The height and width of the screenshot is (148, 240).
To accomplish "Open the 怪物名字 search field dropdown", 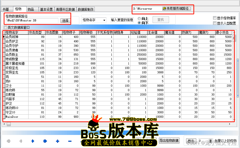I will pyautogui.click(x=104, y=20).
